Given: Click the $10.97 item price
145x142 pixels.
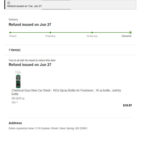Looking at the screenshot, I should [127, 105].
